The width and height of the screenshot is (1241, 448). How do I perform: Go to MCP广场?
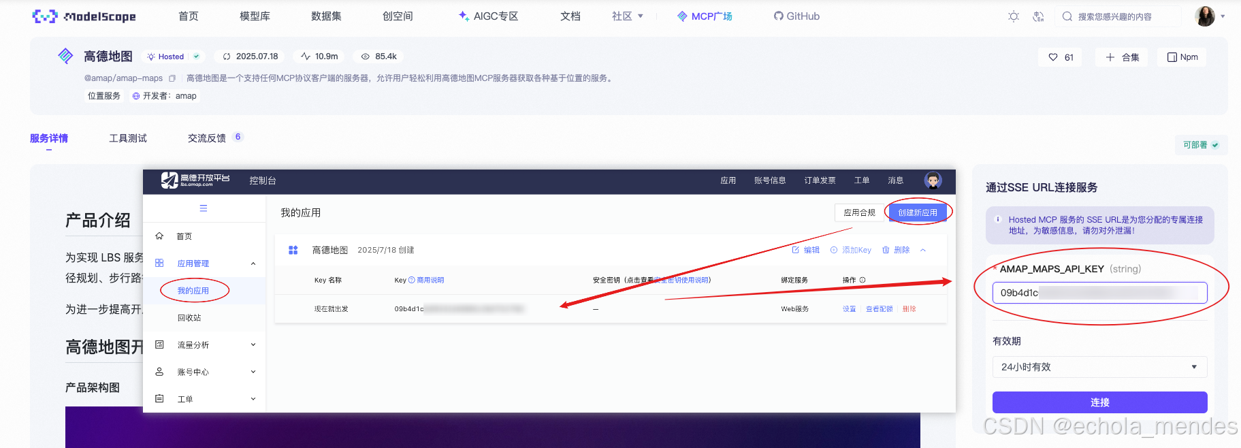point(705,16)
